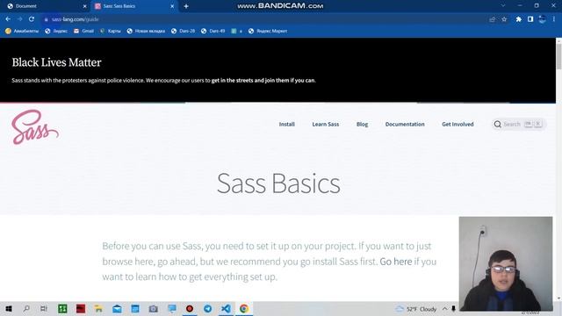Go forward with the browser arrow
Screen dimensions: 562x316
click(19, 19)
